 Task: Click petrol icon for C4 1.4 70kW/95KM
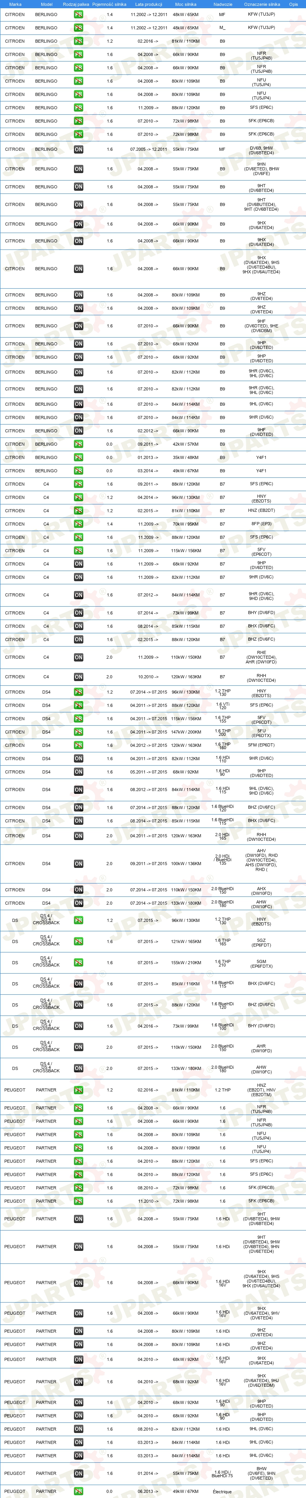point(78,524)
